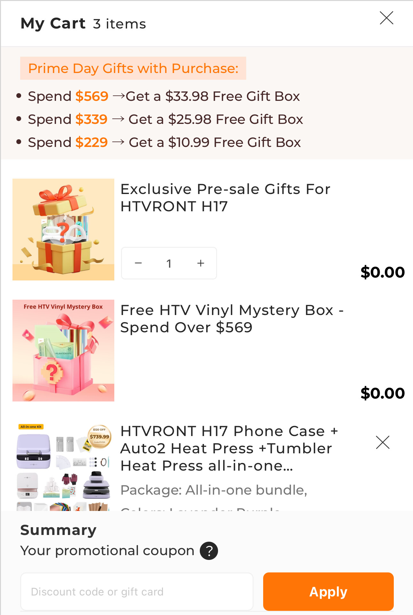The width and height of the screenshot is (413, 615).
Task: Focus the Discount code or gift card field
Action: coord(137,592)
